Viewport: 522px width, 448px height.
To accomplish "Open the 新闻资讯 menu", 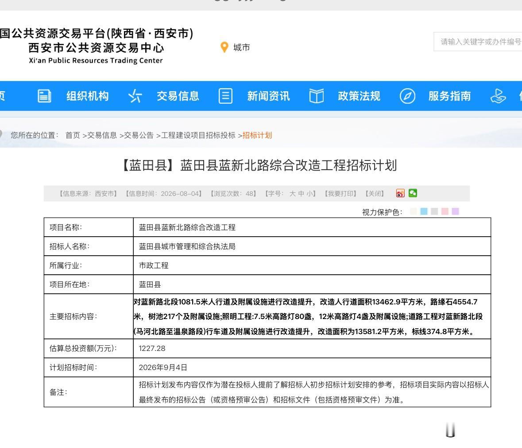I will [269, 96].
